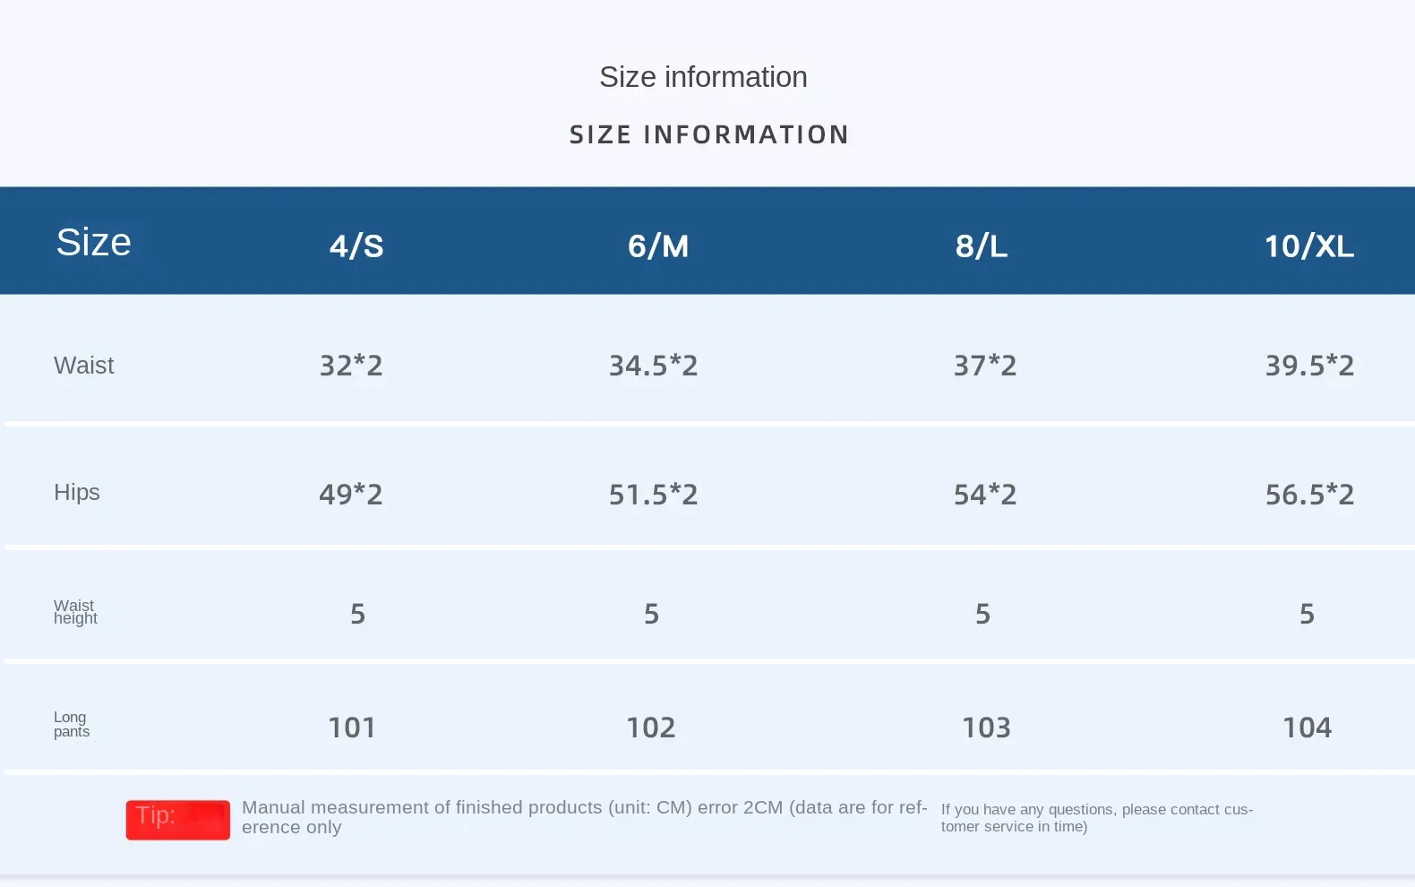Click the 4/S size column header
The height and width of the screenshot is (887, 1415).
pos(356,245)
